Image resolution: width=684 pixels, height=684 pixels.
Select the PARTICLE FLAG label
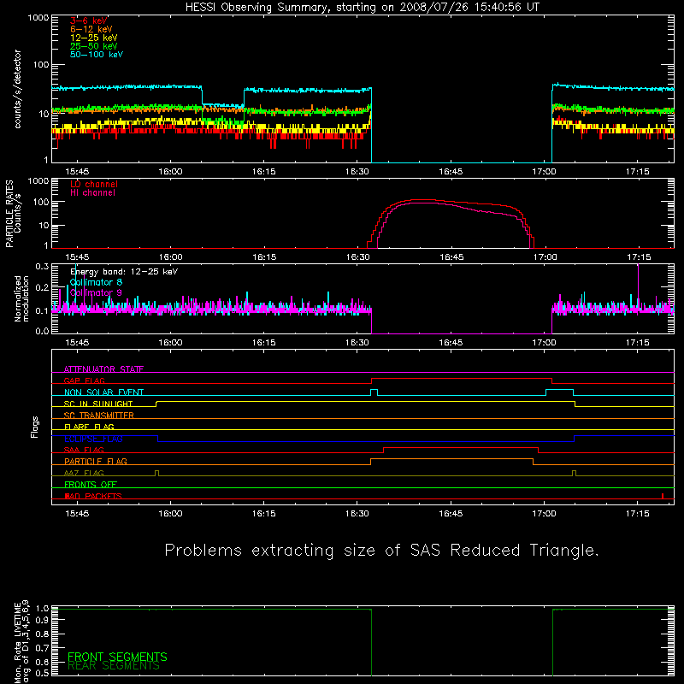pos(96,461)
